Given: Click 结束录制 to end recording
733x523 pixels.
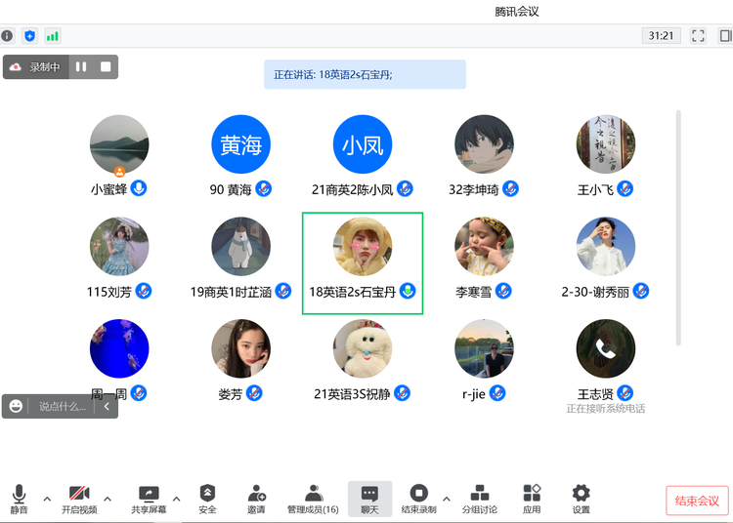Looking at the screenshot, I should (418, 500).
